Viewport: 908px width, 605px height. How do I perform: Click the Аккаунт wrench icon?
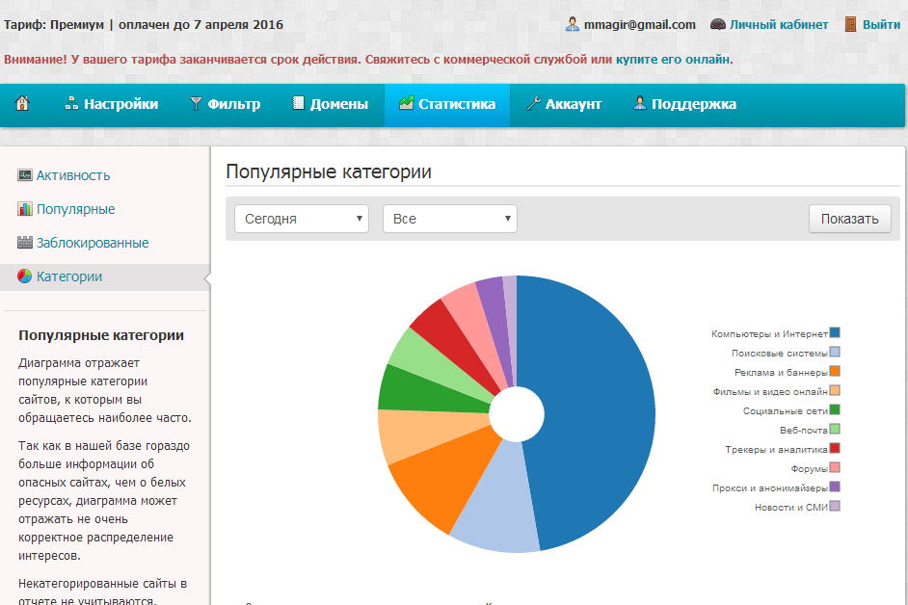(533, 104)
